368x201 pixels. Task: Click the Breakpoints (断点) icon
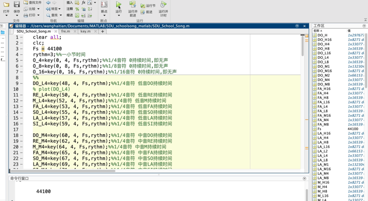[x=104, y=5]
